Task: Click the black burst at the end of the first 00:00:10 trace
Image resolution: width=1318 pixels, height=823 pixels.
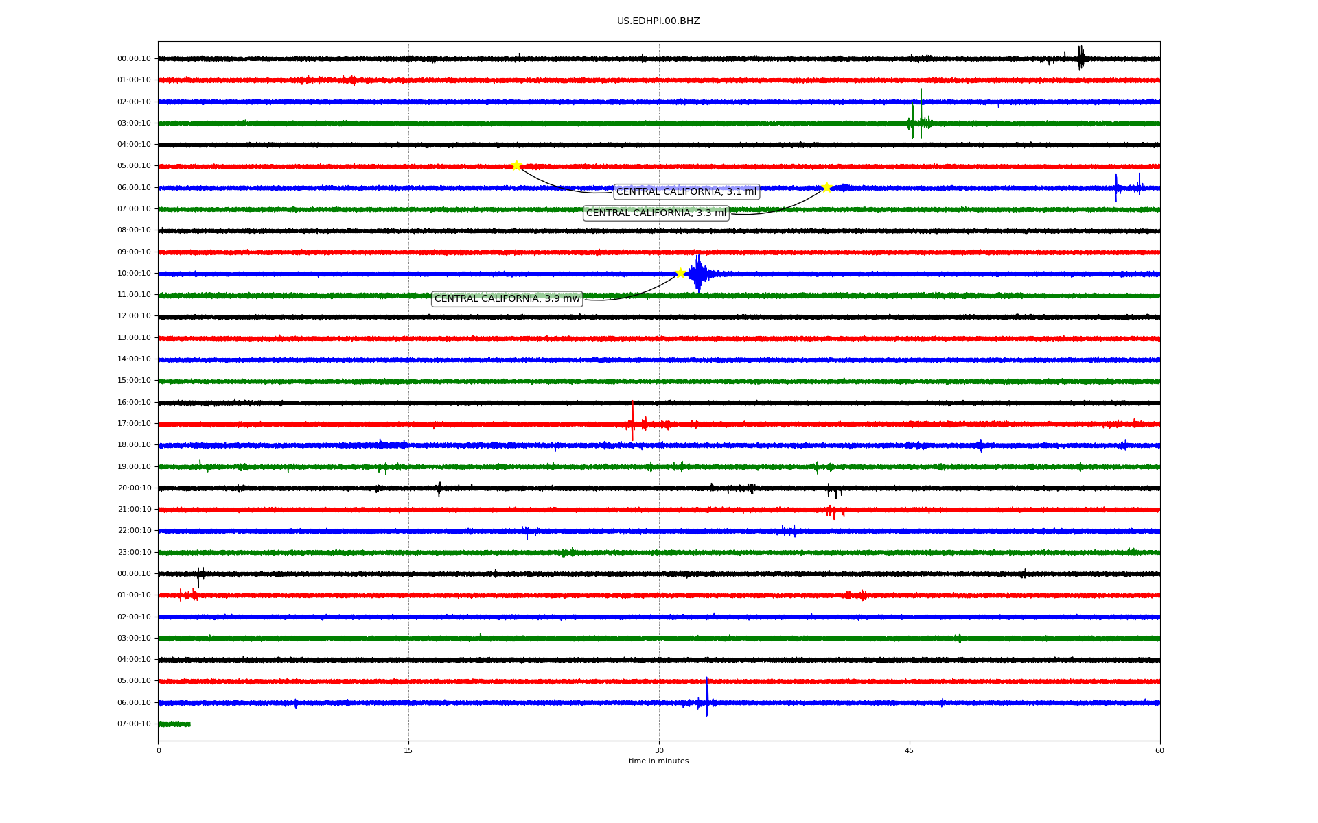Action: click(x=1080, y=58)
